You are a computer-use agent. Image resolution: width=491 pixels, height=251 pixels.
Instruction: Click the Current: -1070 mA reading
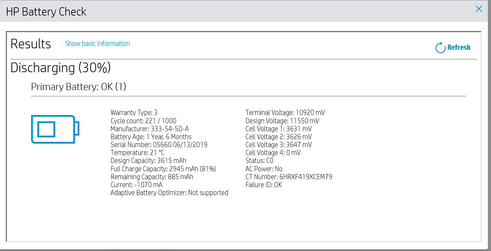(137, 185)
